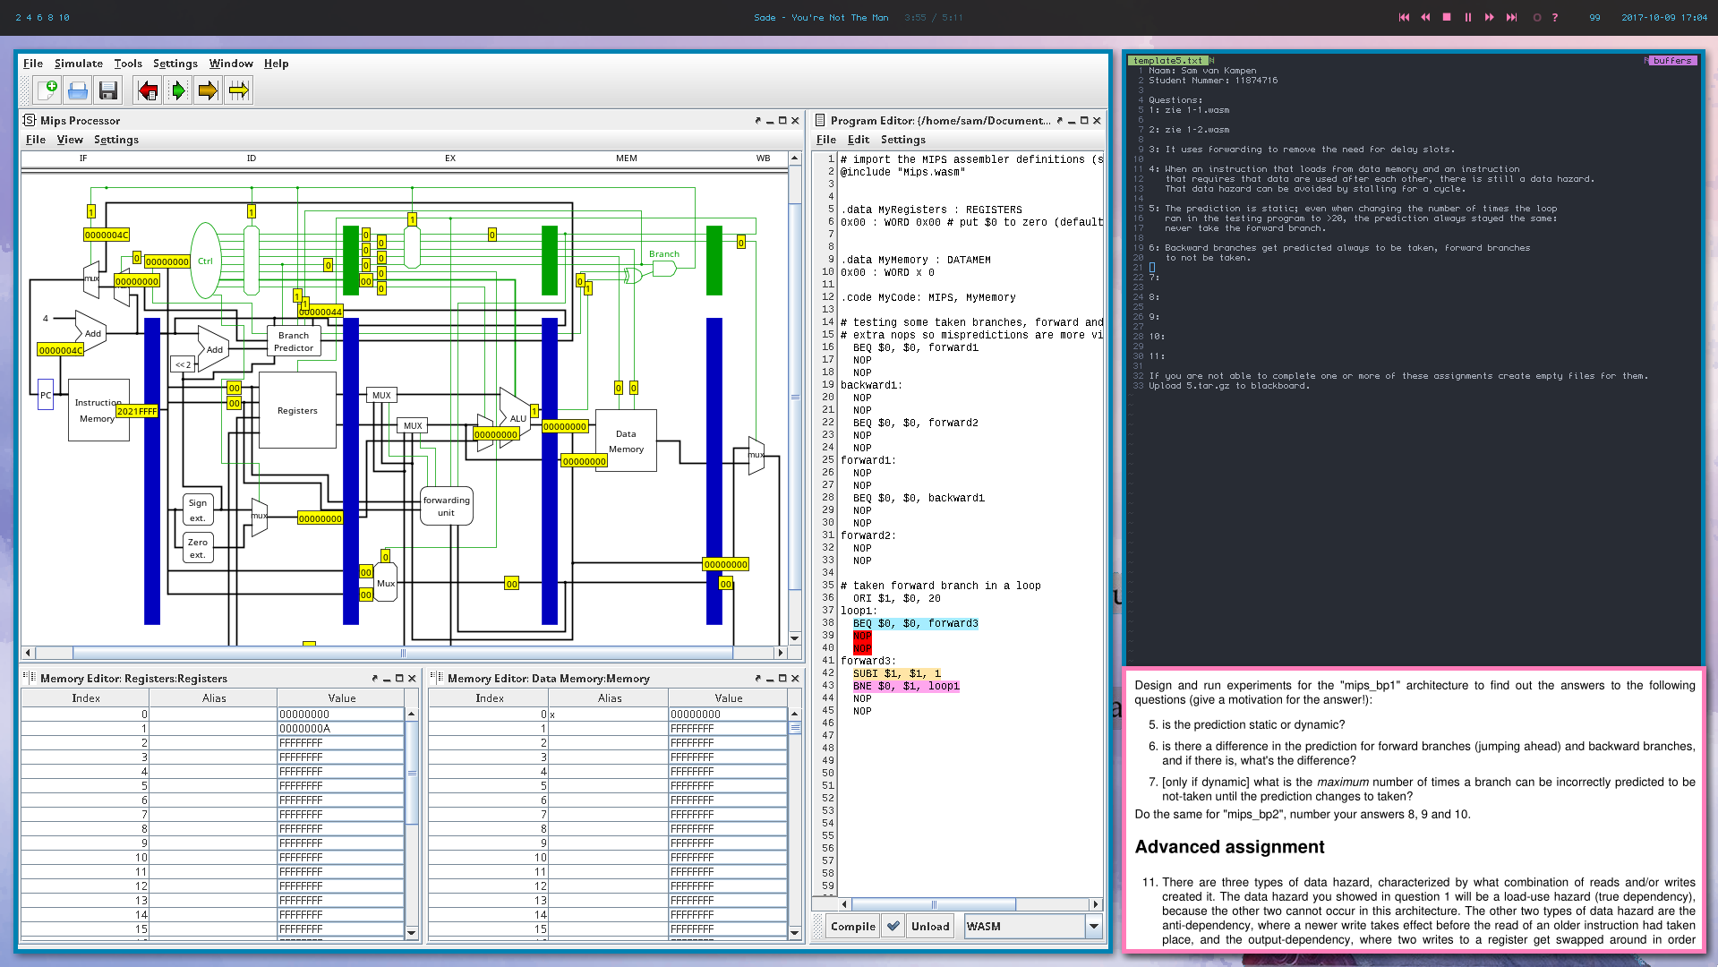Toggle the shuffle question mark icon

pyautogui.click(x=1555, y=17)
